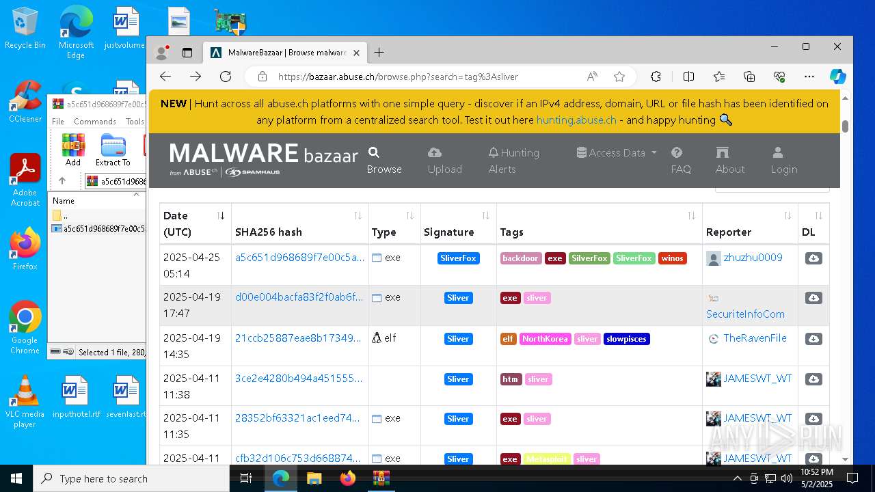Open a new browser tab
Viewport: 875px width, 492px height.
[x=379, y=53]
